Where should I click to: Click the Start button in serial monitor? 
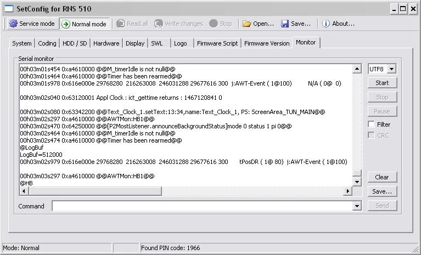(x=382, y=83)
